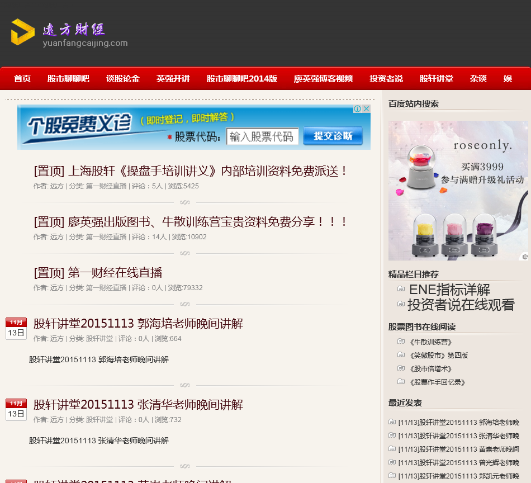The image size is (531, 483).
Task: Open the 首页 menu item
Action: point(22,79)
